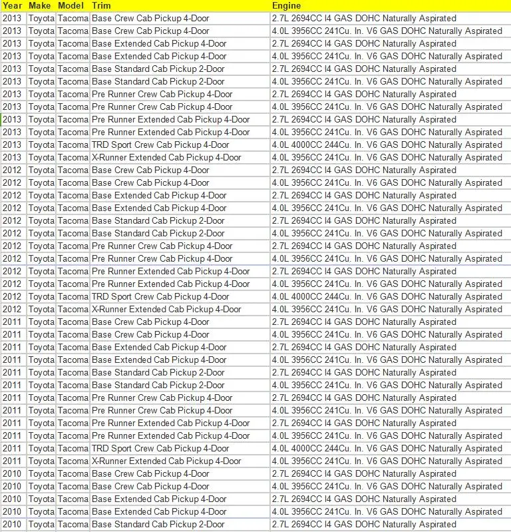Select Tacoma cell in the 2011 TRD Sport row

73,449
